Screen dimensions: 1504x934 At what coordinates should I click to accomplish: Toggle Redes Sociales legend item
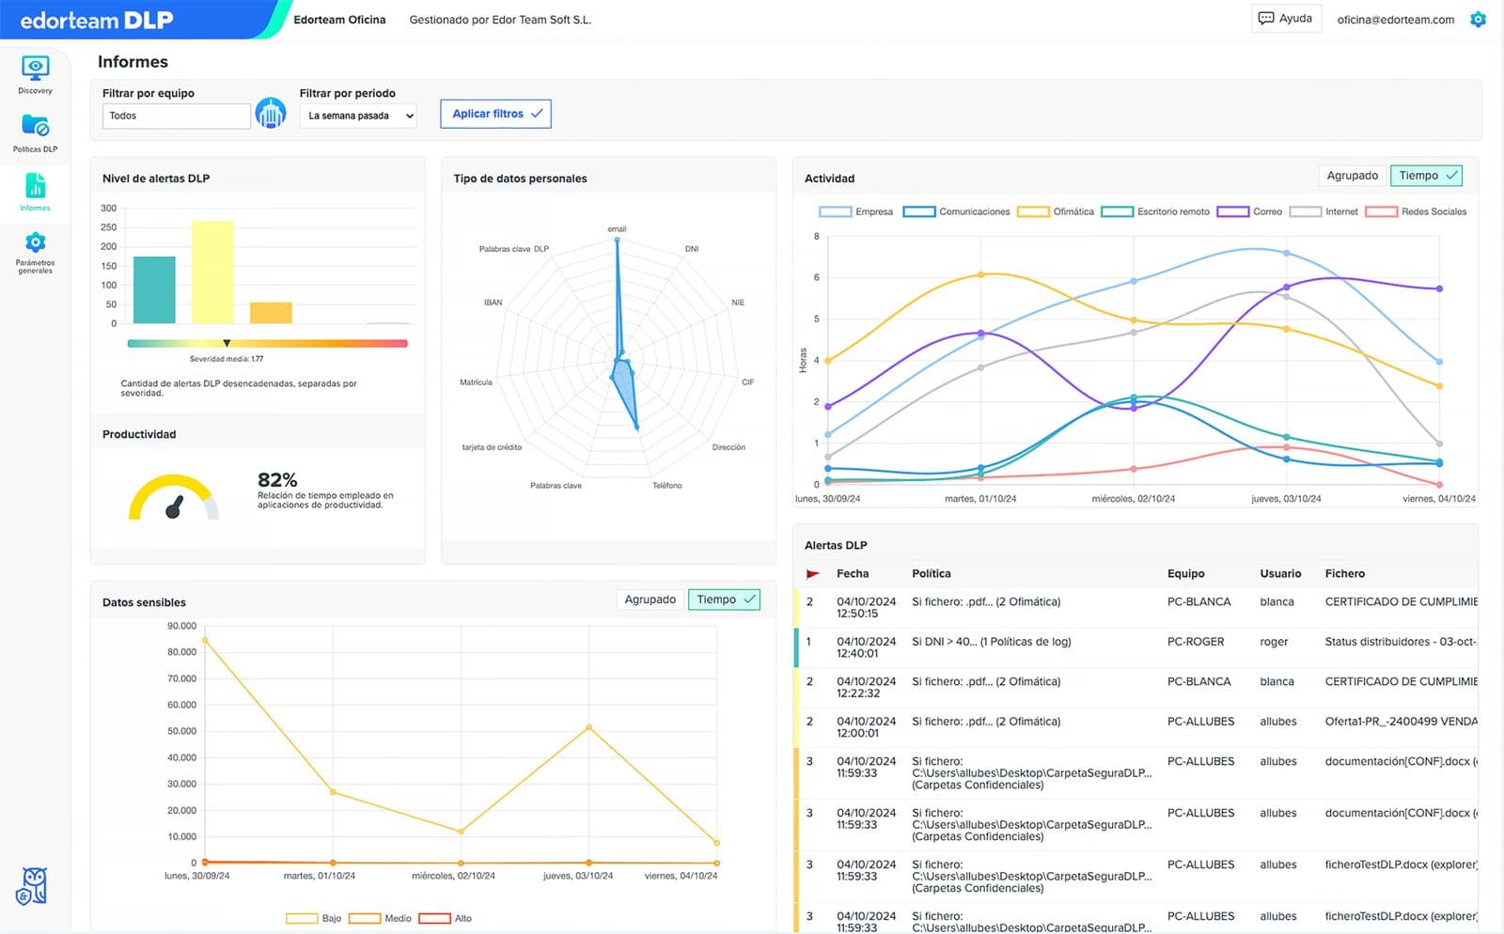1416,211
